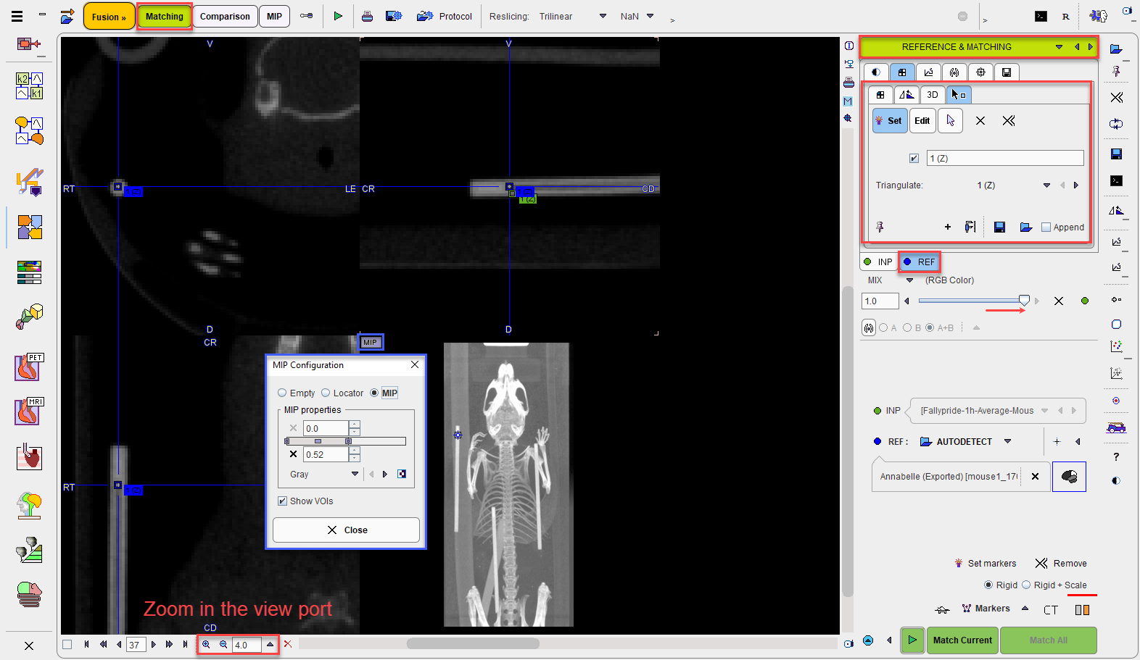Save markers with the floppy disk icon
The image size is (1140, 660).
point(999,227)
